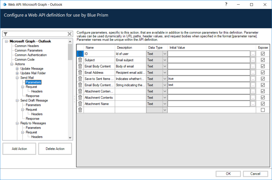Click Initial Value field for Save to Sent Items
This screenshot has width=272, height=180.
[x=209, y=79]
